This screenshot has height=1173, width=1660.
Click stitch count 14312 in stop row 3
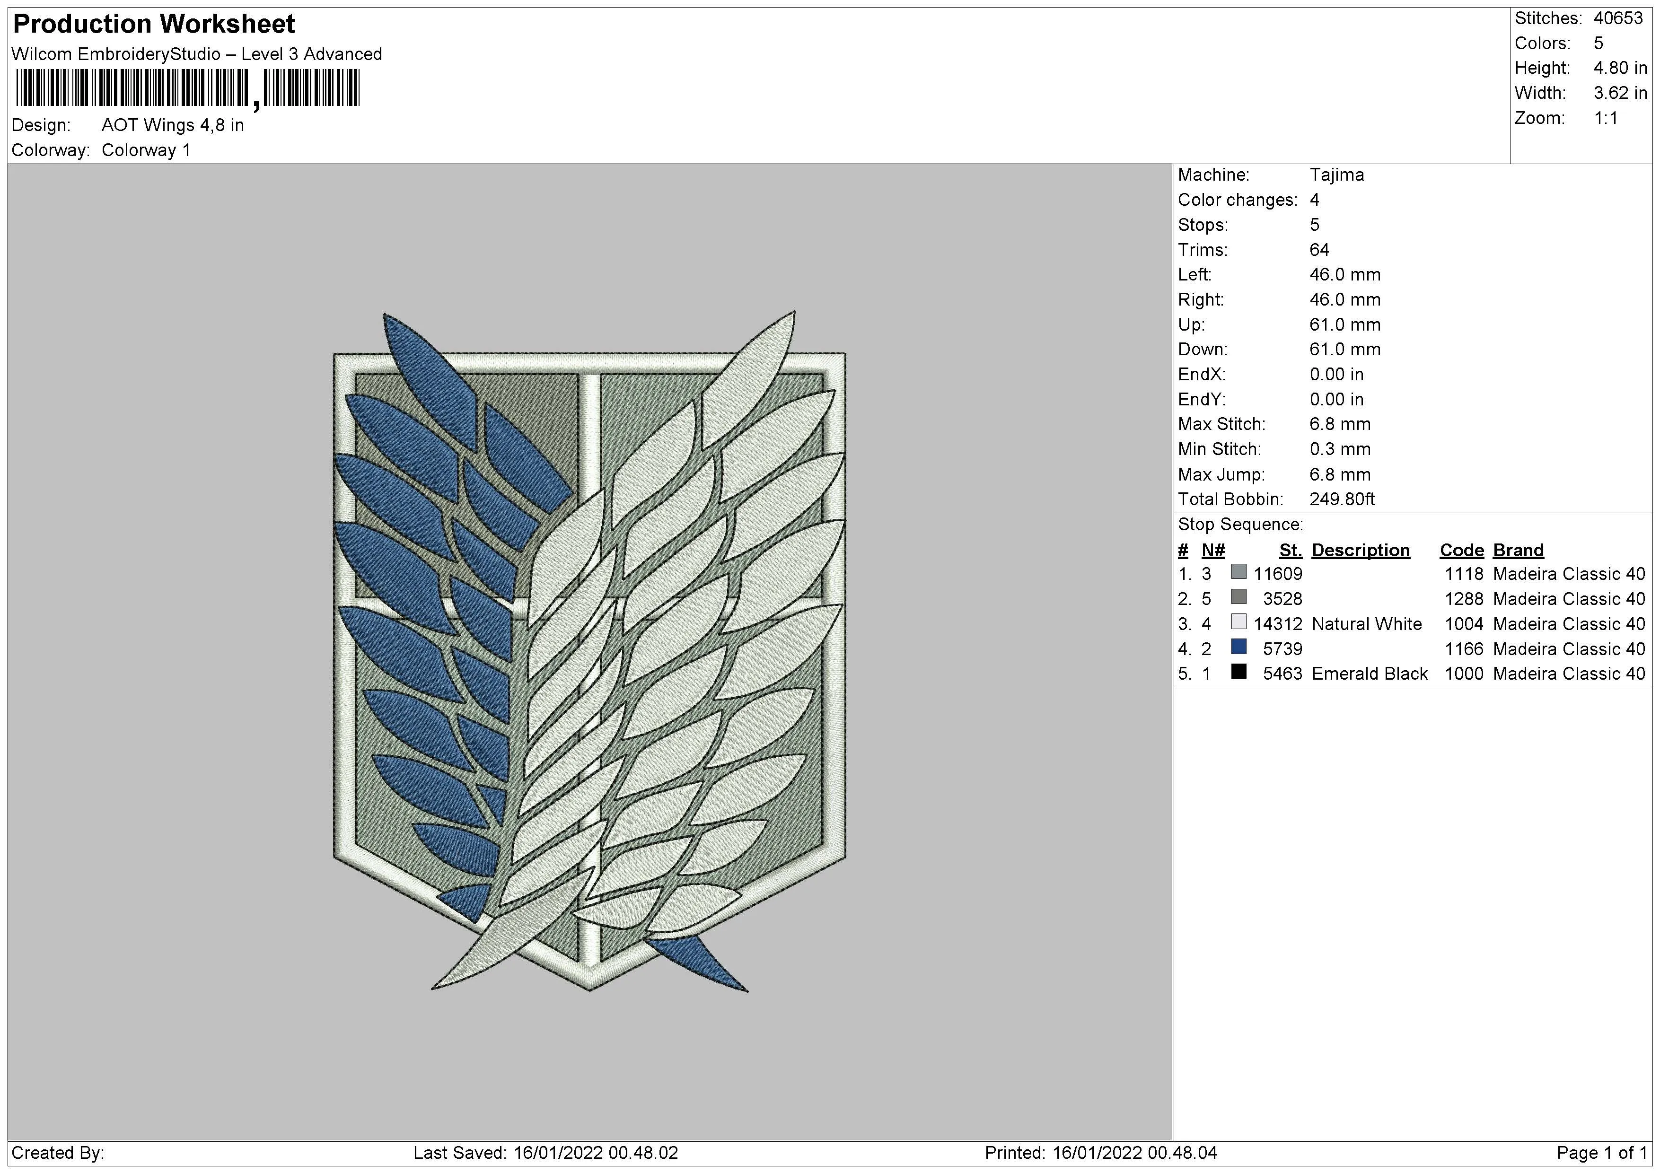click(1278, 624)
